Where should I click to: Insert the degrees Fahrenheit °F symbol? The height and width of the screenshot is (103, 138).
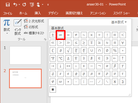click(53, 58)
